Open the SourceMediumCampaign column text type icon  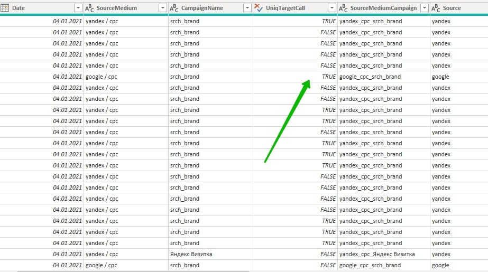pos(343,8)
